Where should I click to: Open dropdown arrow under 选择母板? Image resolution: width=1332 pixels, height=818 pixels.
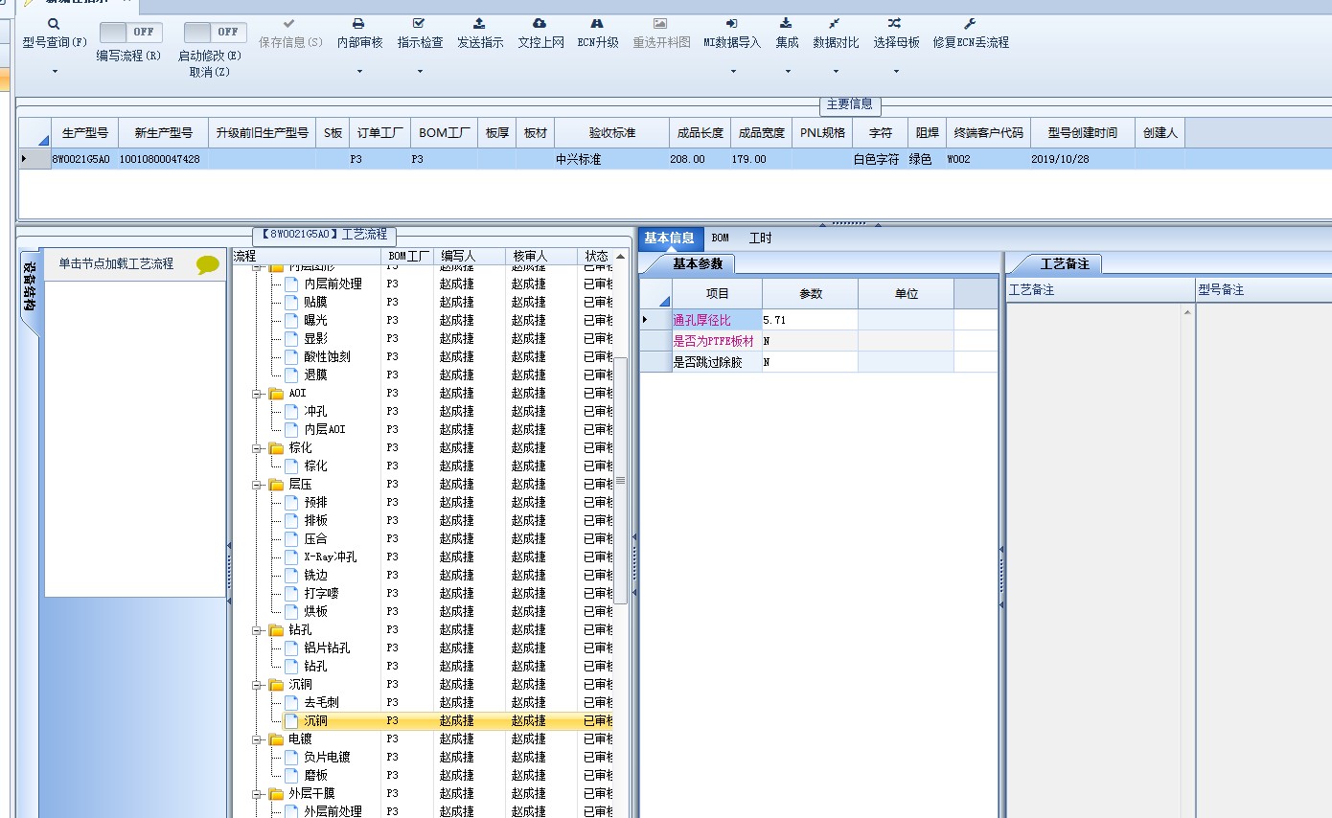point(896,72)
